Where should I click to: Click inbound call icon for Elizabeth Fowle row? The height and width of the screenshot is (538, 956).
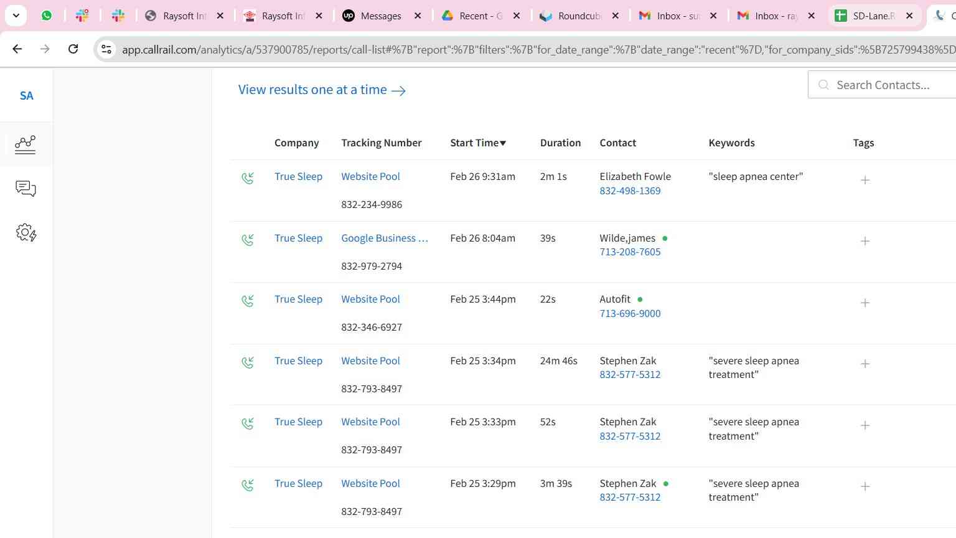pos(248,179)
